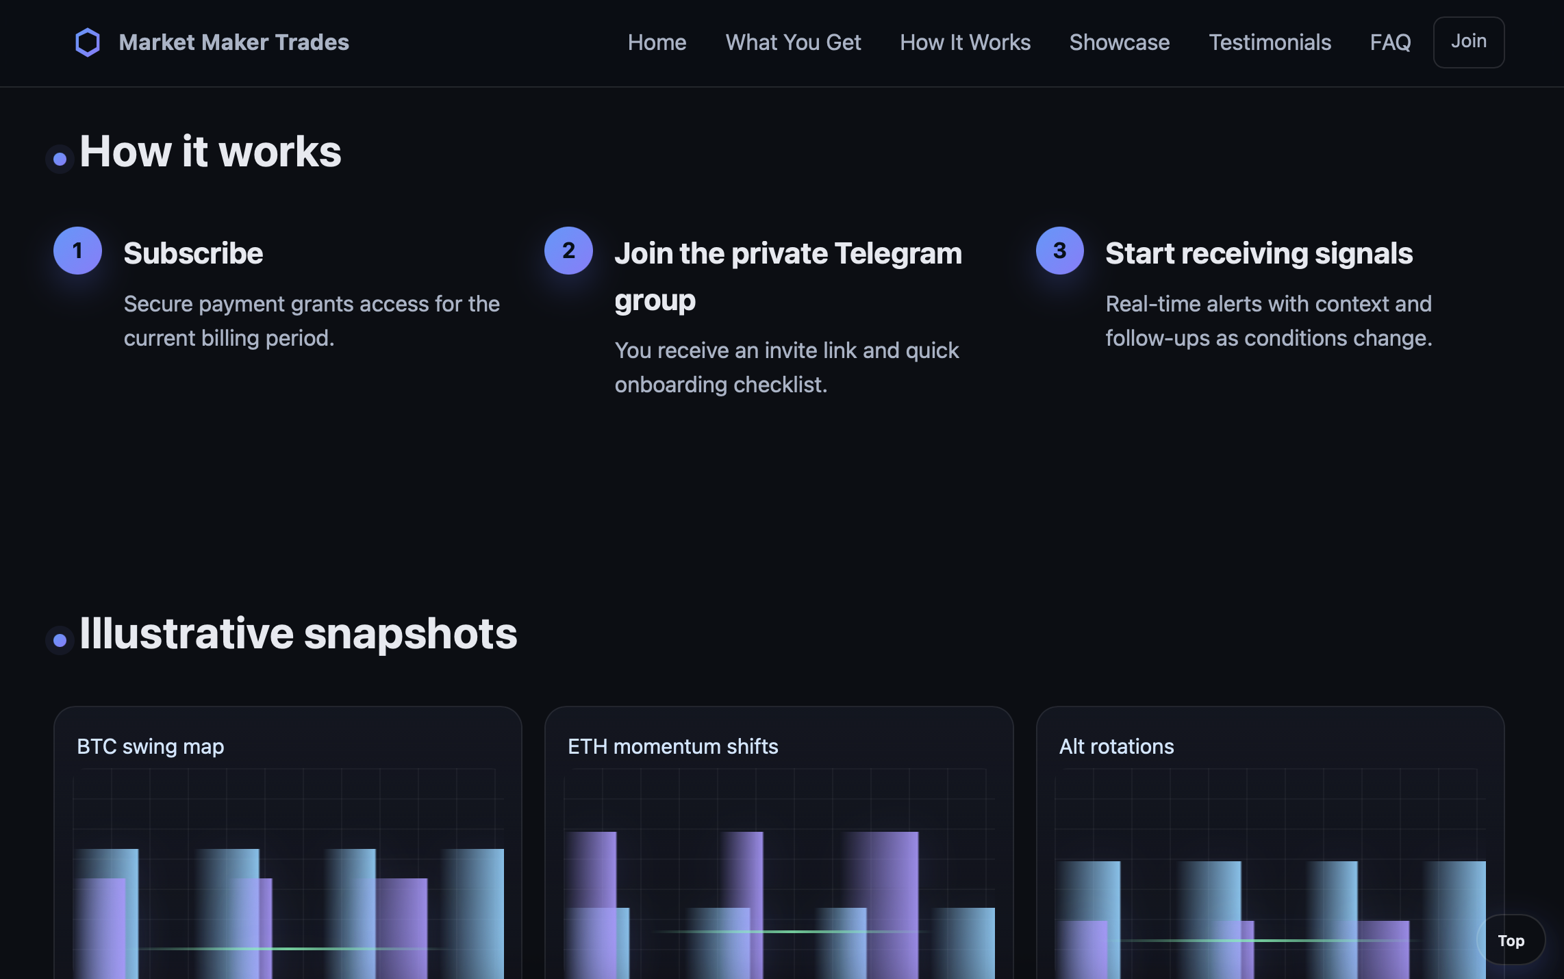
Task: Click the bullet dot beside Illustrative snapshots
Action: click(60, 641)
